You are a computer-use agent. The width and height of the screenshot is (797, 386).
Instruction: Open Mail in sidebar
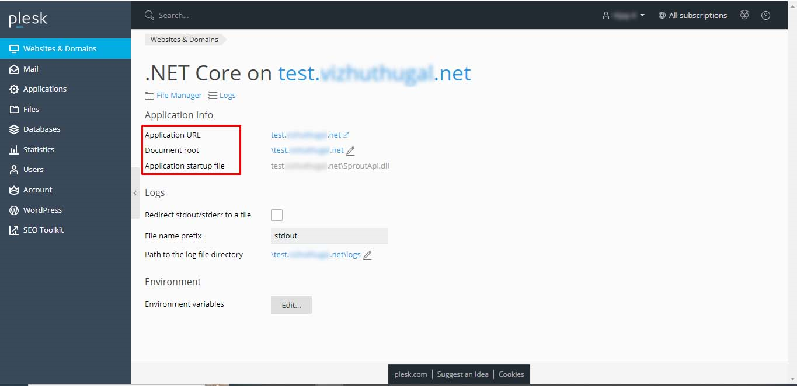click(65, 69)
